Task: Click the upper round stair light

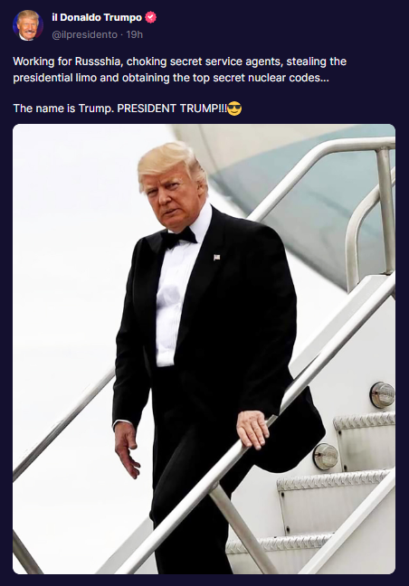Action: tap(382, 394)
